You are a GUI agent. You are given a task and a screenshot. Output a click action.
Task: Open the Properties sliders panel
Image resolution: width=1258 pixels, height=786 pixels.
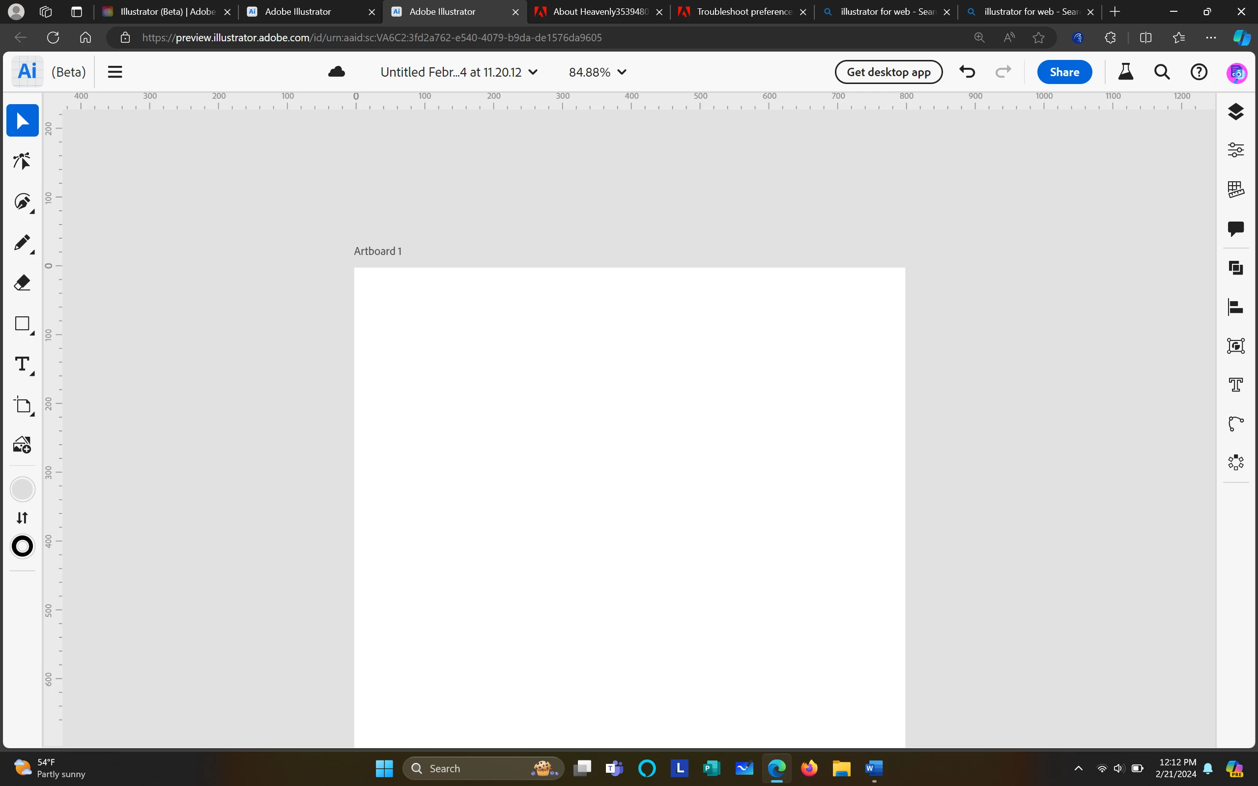[1236, 150]
